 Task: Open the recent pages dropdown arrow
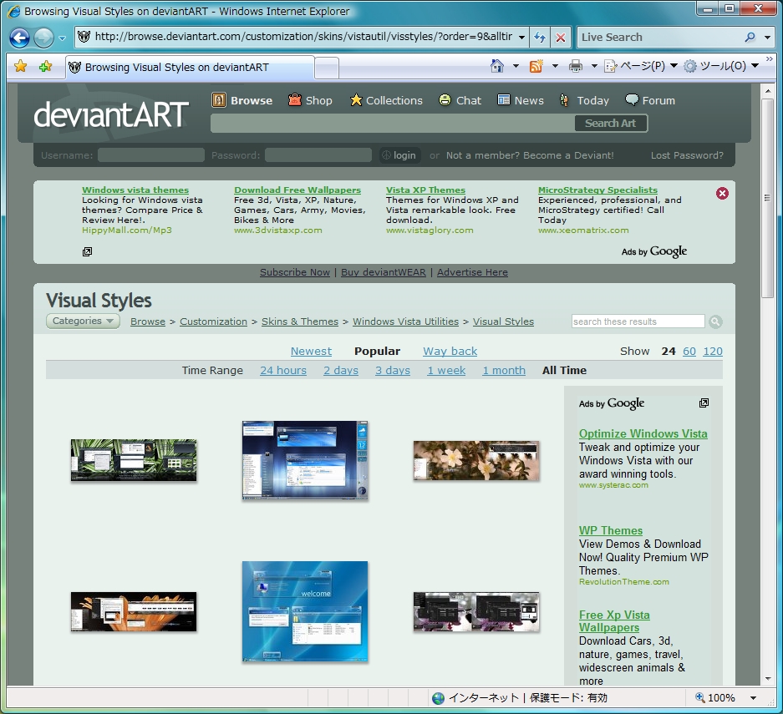62,38
